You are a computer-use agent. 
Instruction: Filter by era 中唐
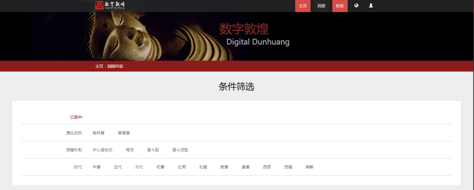(97, 167)
